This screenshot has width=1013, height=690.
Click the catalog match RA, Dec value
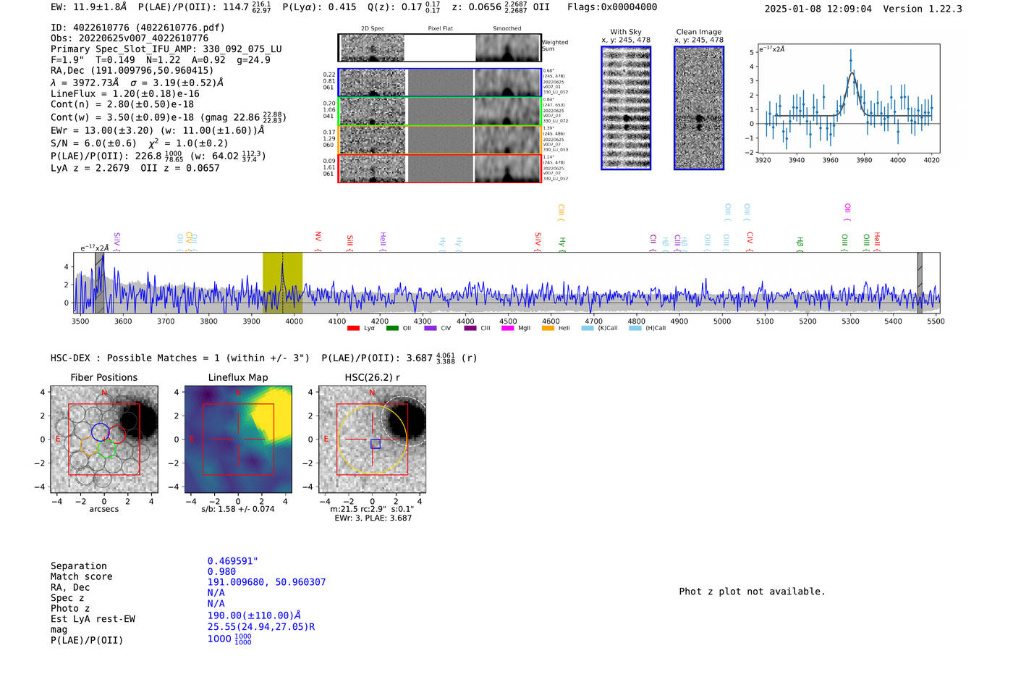[x=266, y=582]
